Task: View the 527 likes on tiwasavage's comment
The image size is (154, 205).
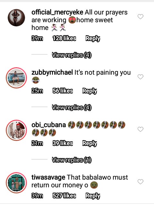Action: (64, 196)
